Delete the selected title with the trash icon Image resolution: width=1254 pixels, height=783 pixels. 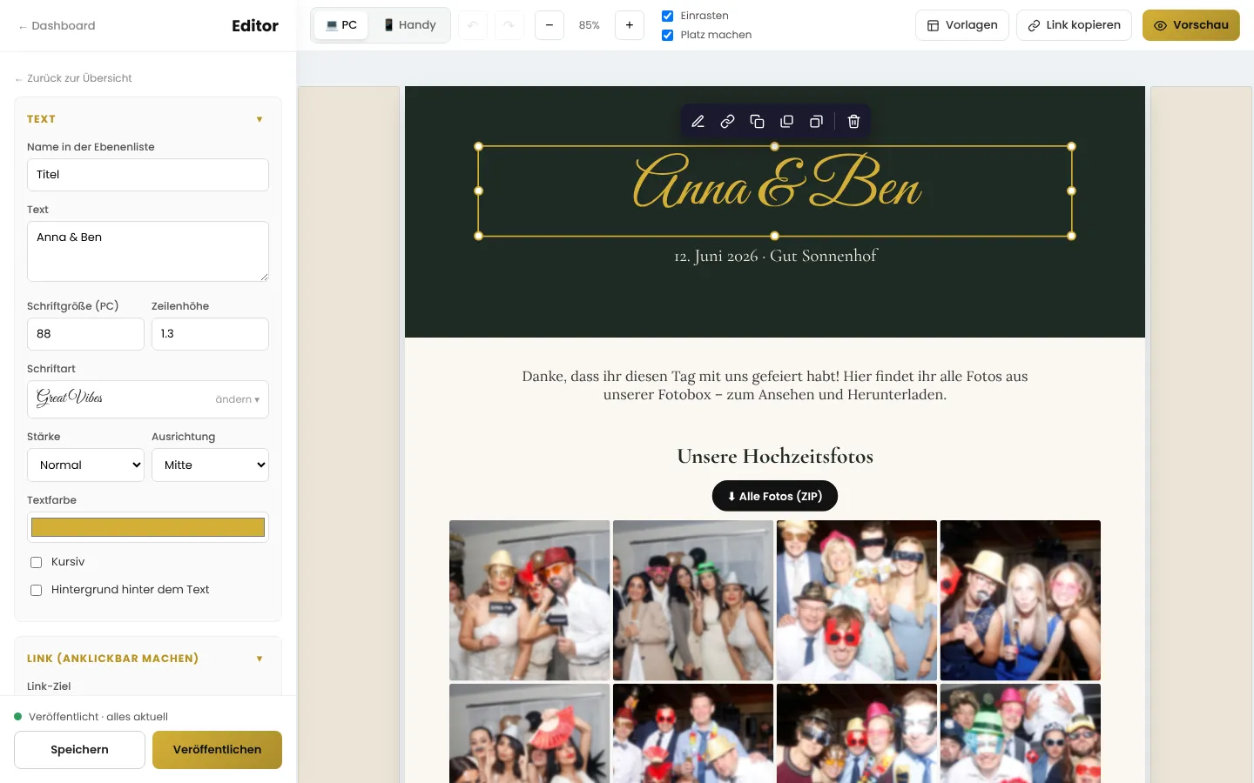[853, 122]
